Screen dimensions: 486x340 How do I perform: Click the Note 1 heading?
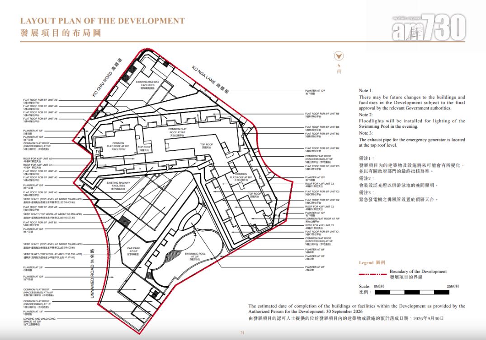tap(366, 91)
